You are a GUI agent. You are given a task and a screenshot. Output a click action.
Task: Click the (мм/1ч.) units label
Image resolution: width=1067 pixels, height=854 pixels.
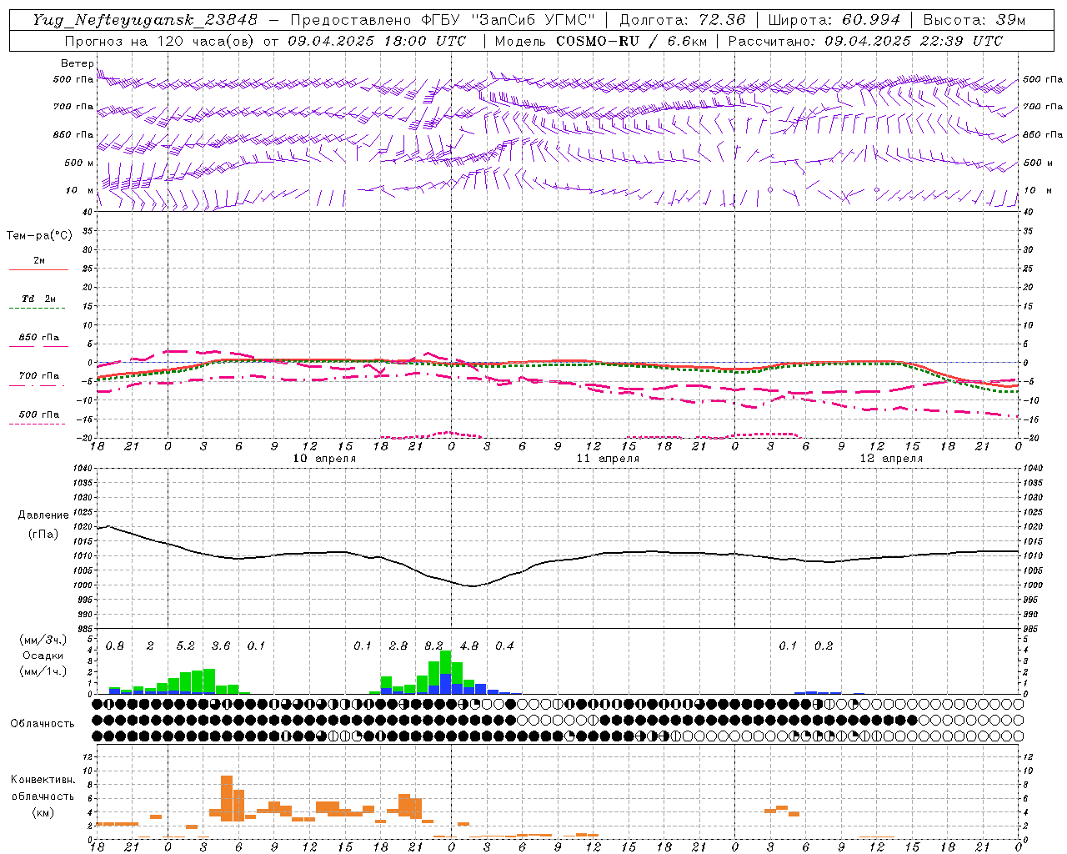(x=43, y=671)
